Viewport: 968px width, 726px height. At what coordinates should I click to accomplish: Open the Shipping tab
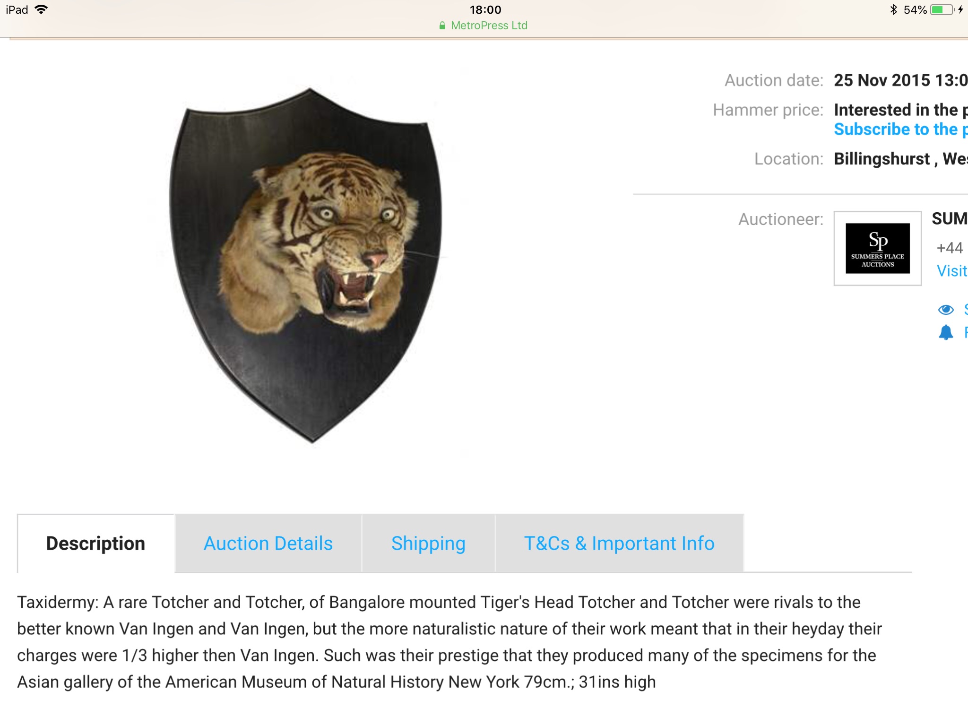click(x=428, y=544)
